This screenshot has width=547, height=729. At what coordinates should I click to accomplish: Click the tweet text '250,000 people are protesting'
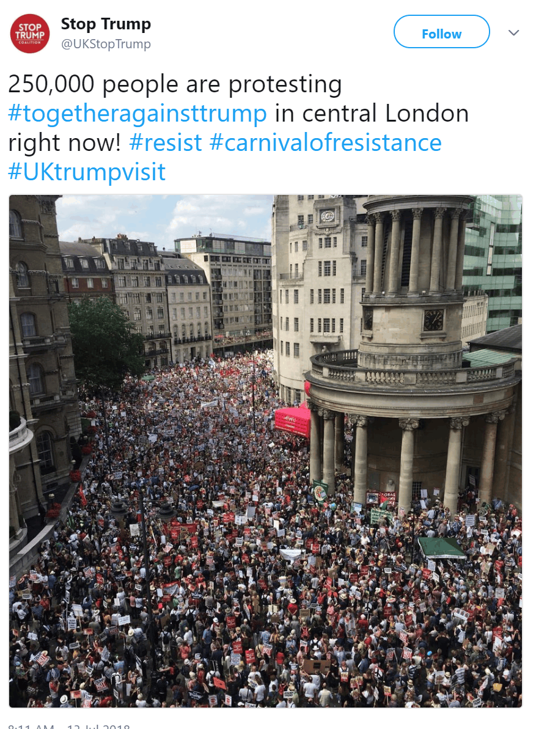point(175,84)
